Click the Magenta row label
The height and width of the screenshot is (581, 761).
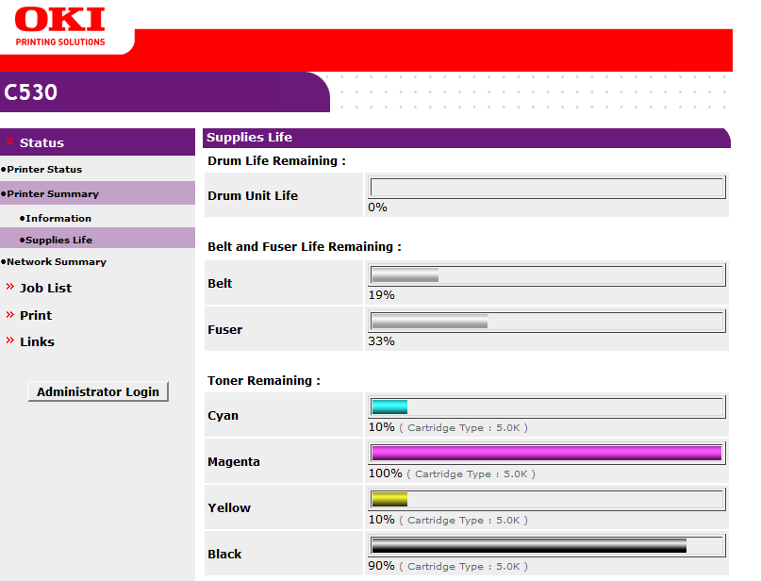pos(234,461)
